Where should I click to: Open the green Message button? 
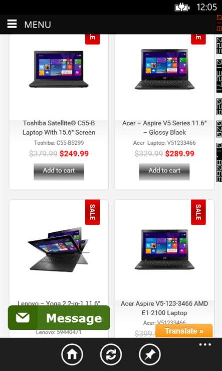[59, 318]
